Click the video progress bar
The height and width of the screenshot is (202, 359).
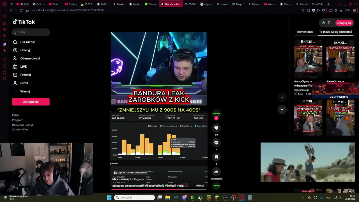(159, 189)
